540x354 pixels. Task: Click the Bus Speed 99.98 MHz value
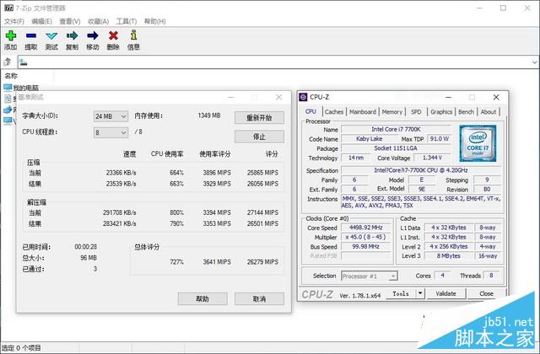(x=366, y=247)
